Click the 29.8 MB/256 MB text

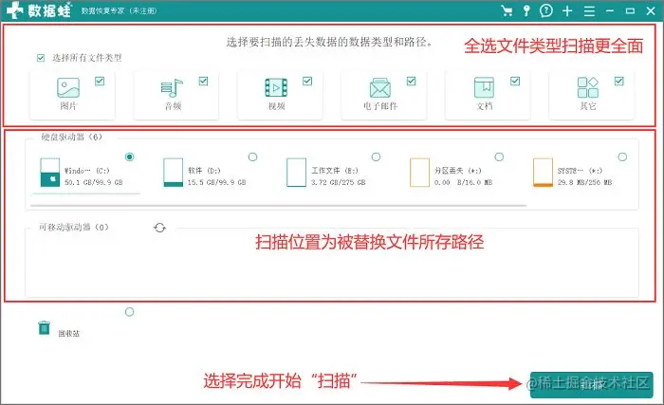(585, 182)
